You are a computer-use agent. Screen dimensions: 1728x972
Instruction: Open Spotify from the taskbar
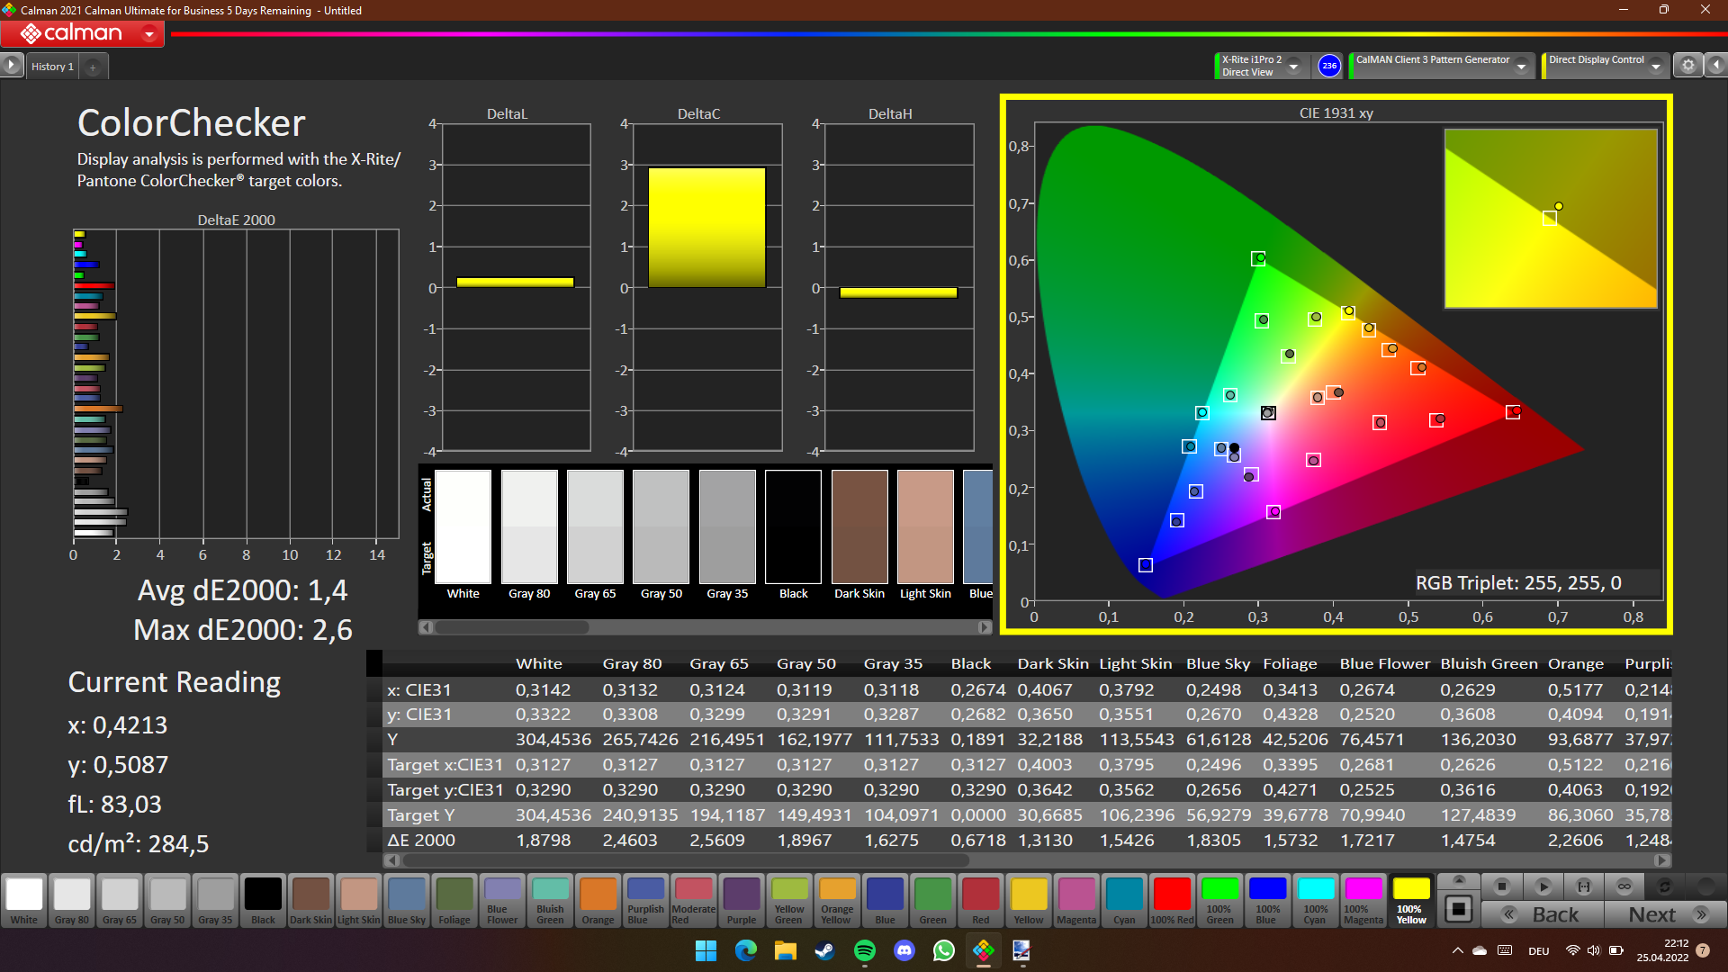tap(865, 950)
